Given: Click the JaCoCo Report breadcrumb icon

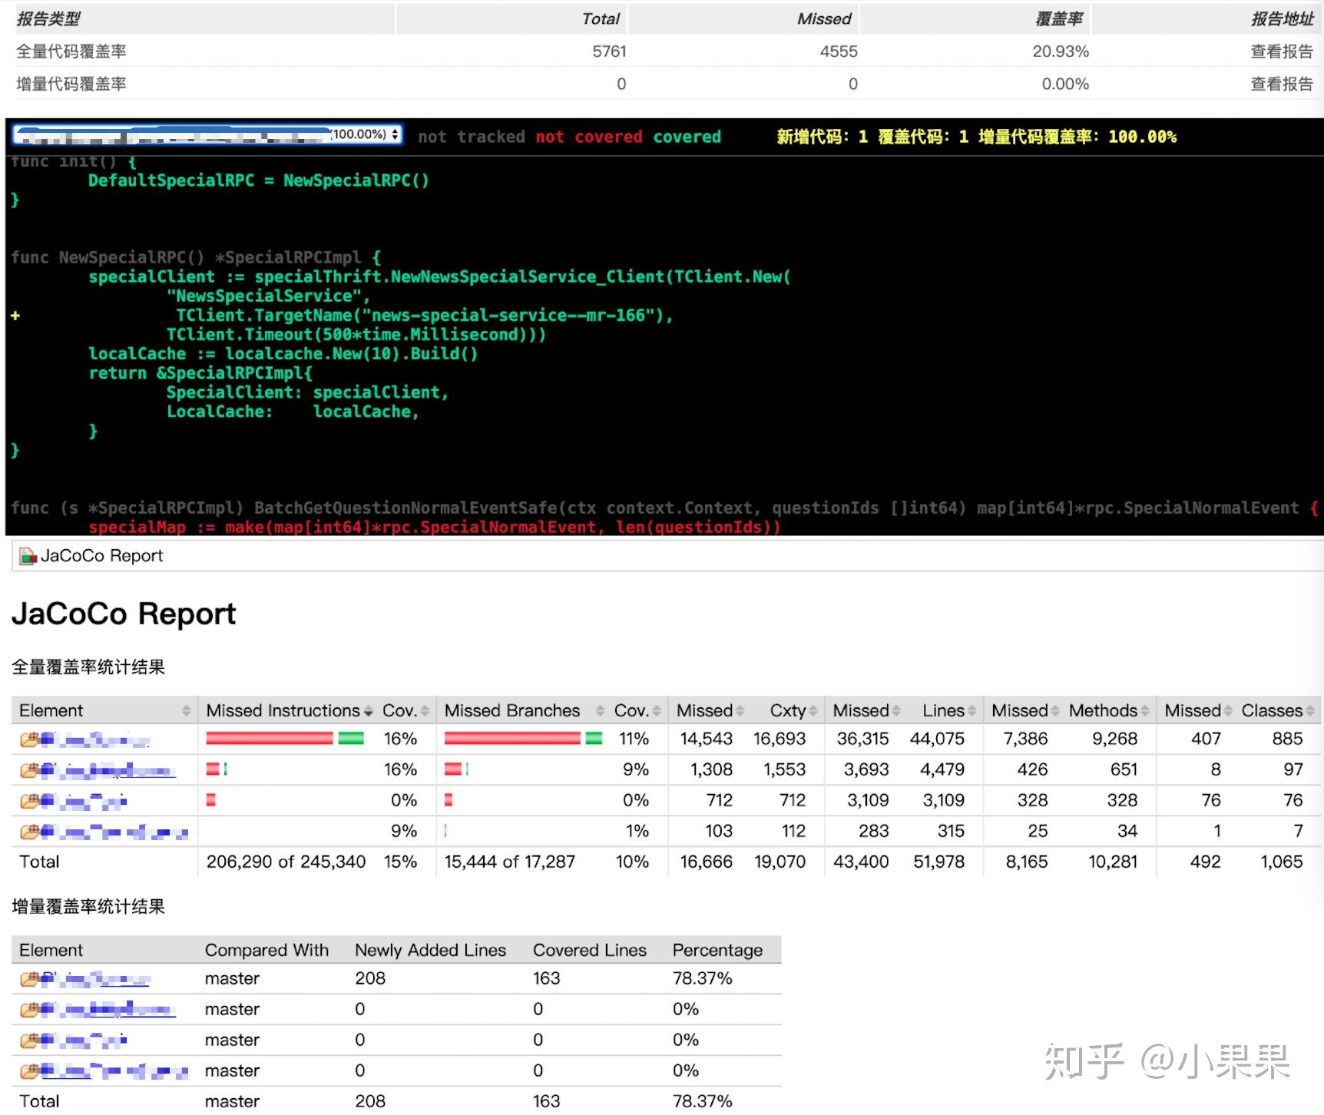Looking at the screenshot, I should 28,556.
